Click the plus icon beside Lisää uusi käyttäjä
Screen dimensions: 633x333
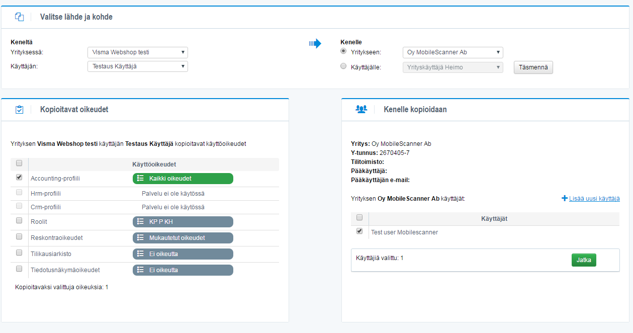(x=565, y=199)
